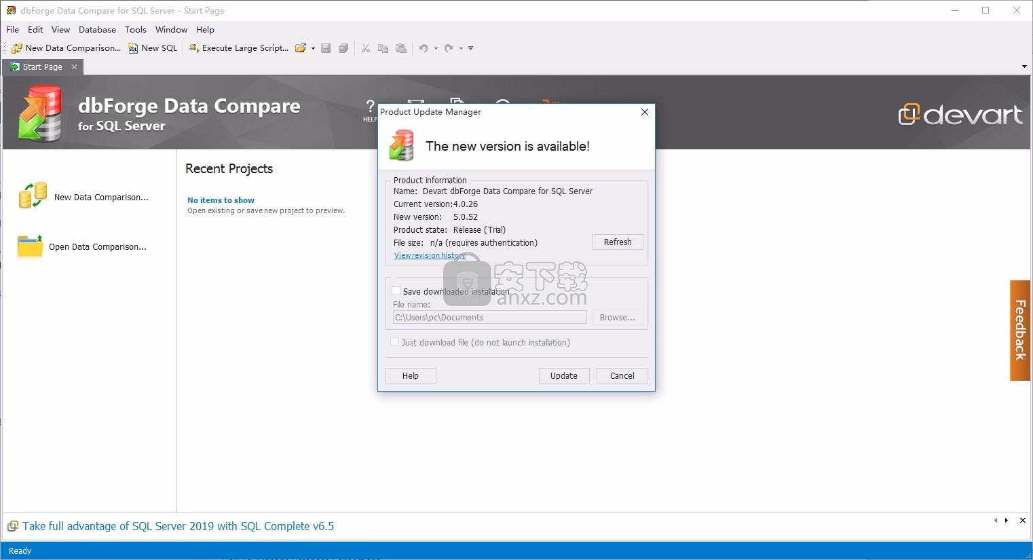Open the Database menu
1033x560 pixels.
97,30
